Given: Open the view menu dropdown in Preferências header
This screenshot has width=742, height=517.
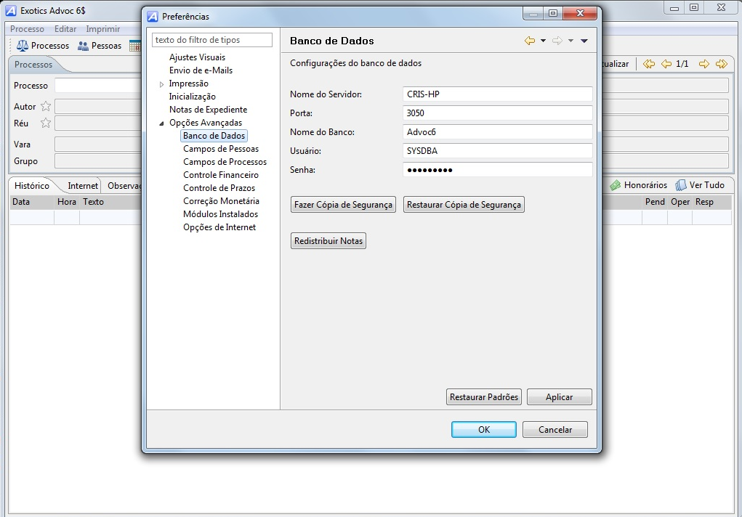Looking at the screenshot, I should [584, 41].
